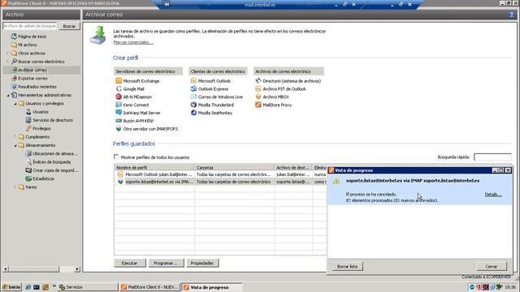This screenshot has width=520, height=292.
Task: Focus the archive search input field
Action: click(x=30, y=26)
